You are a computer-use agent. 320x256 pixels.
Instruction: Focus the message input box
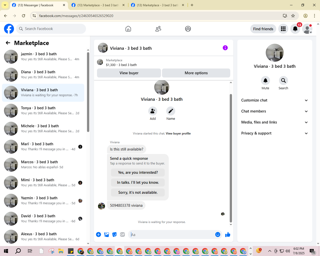click(x=171, y=234)
